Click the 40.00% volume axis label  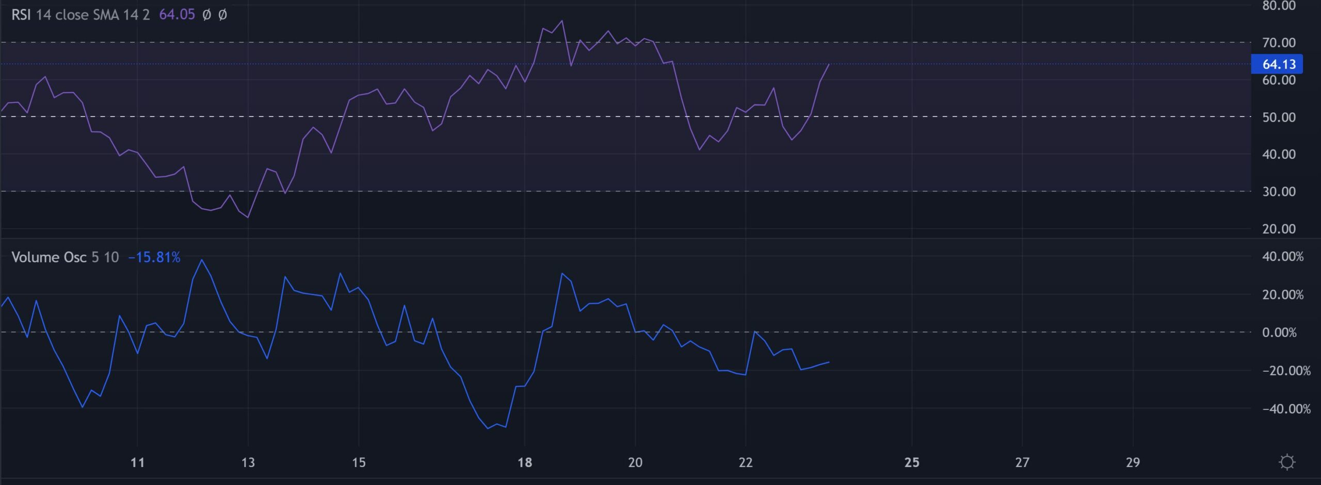tap(1283, 257)
